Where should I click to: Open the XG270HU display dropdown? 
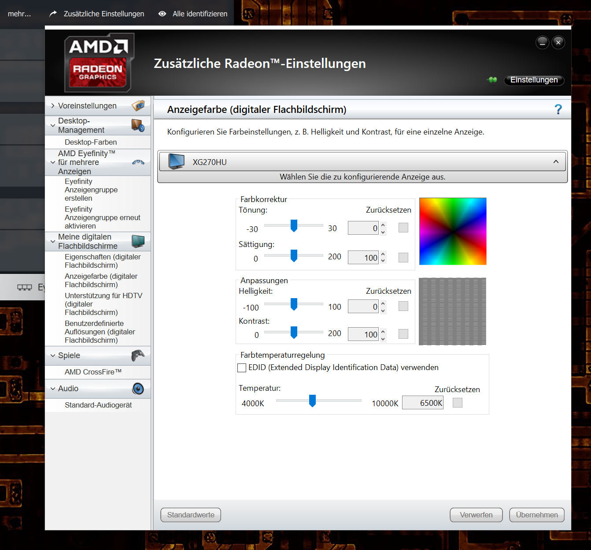click(556, 162)
